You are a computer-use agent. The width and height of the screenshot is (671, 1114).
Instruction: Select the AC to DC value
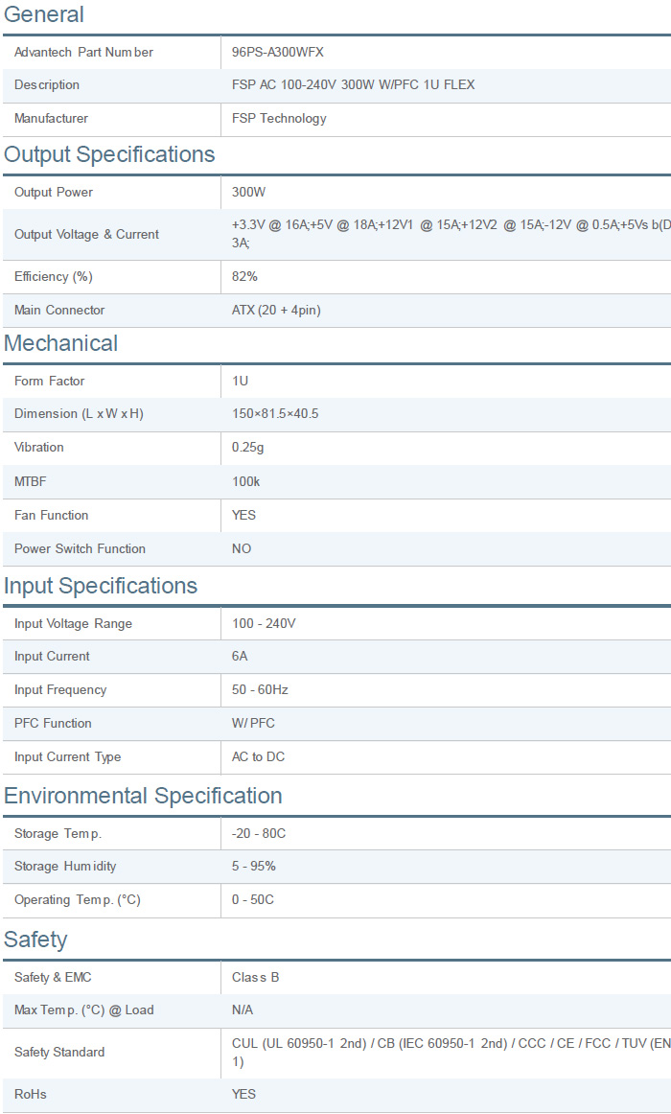tap(258, 757)
